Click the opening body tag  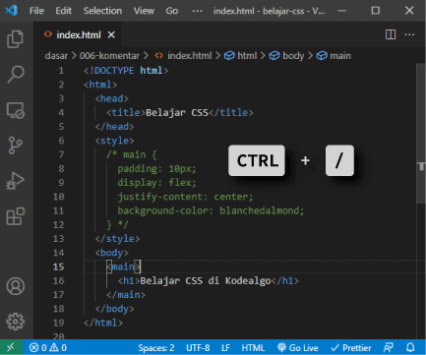coord(111,253)
